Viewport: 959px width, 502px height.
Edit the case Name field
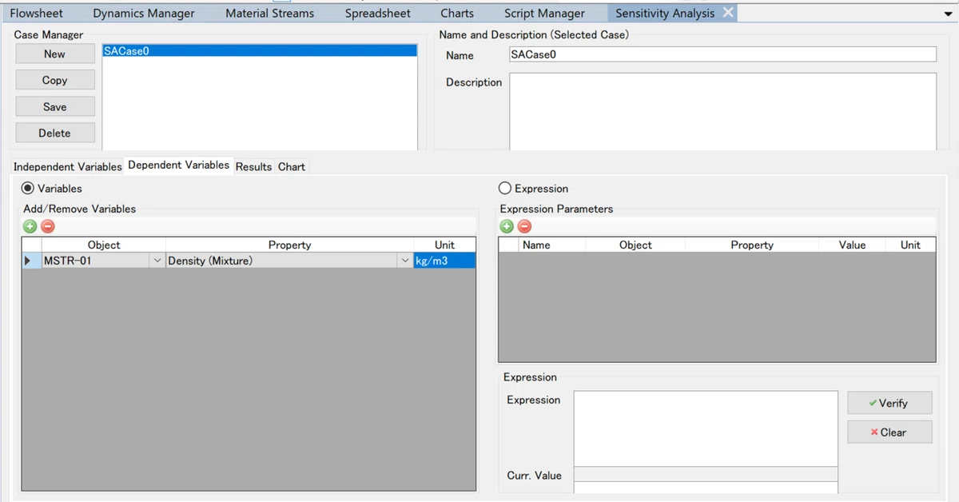coord(722,54)
